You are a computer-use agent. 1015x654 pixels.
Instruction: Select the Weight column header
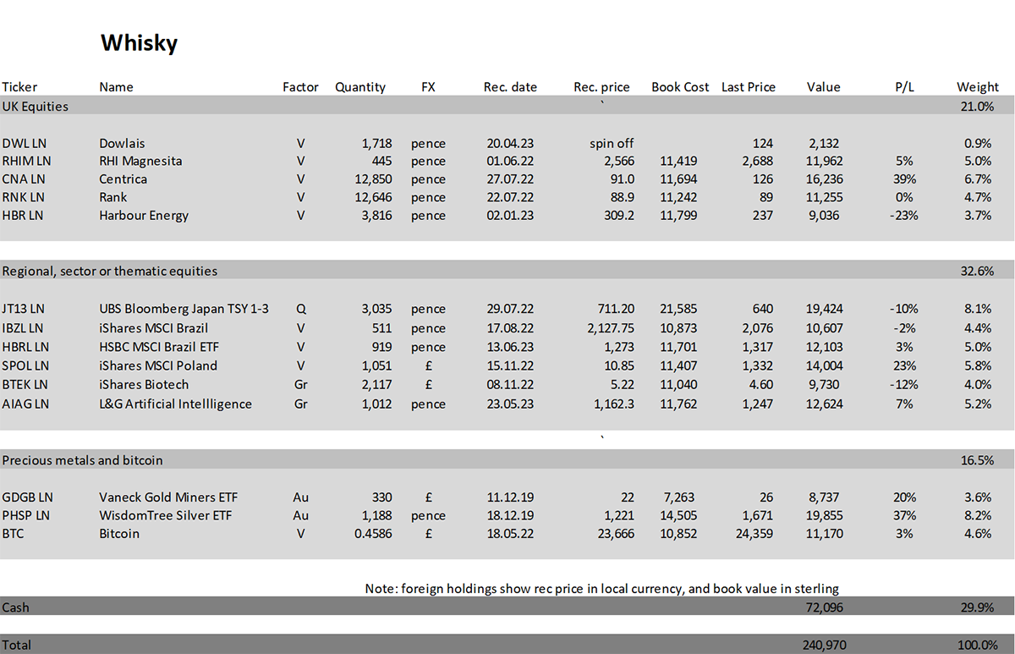coord(978,86)
